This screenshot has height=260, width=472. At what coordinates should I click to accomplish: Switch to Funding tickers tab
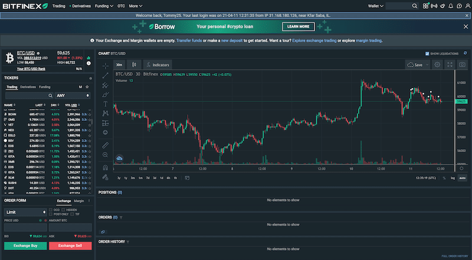tap(45, 87)
